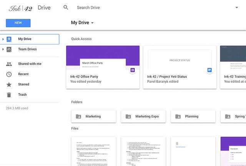Open the Ink-42 Training quick access card
Screen dimensions: 246x166
[233, 67]
